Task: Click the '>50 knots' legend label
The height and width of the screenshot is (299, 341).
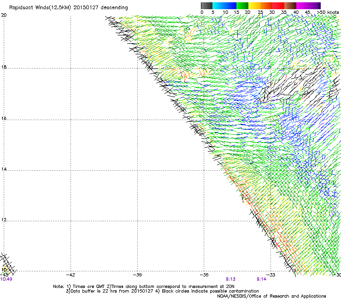Action: 328,12
